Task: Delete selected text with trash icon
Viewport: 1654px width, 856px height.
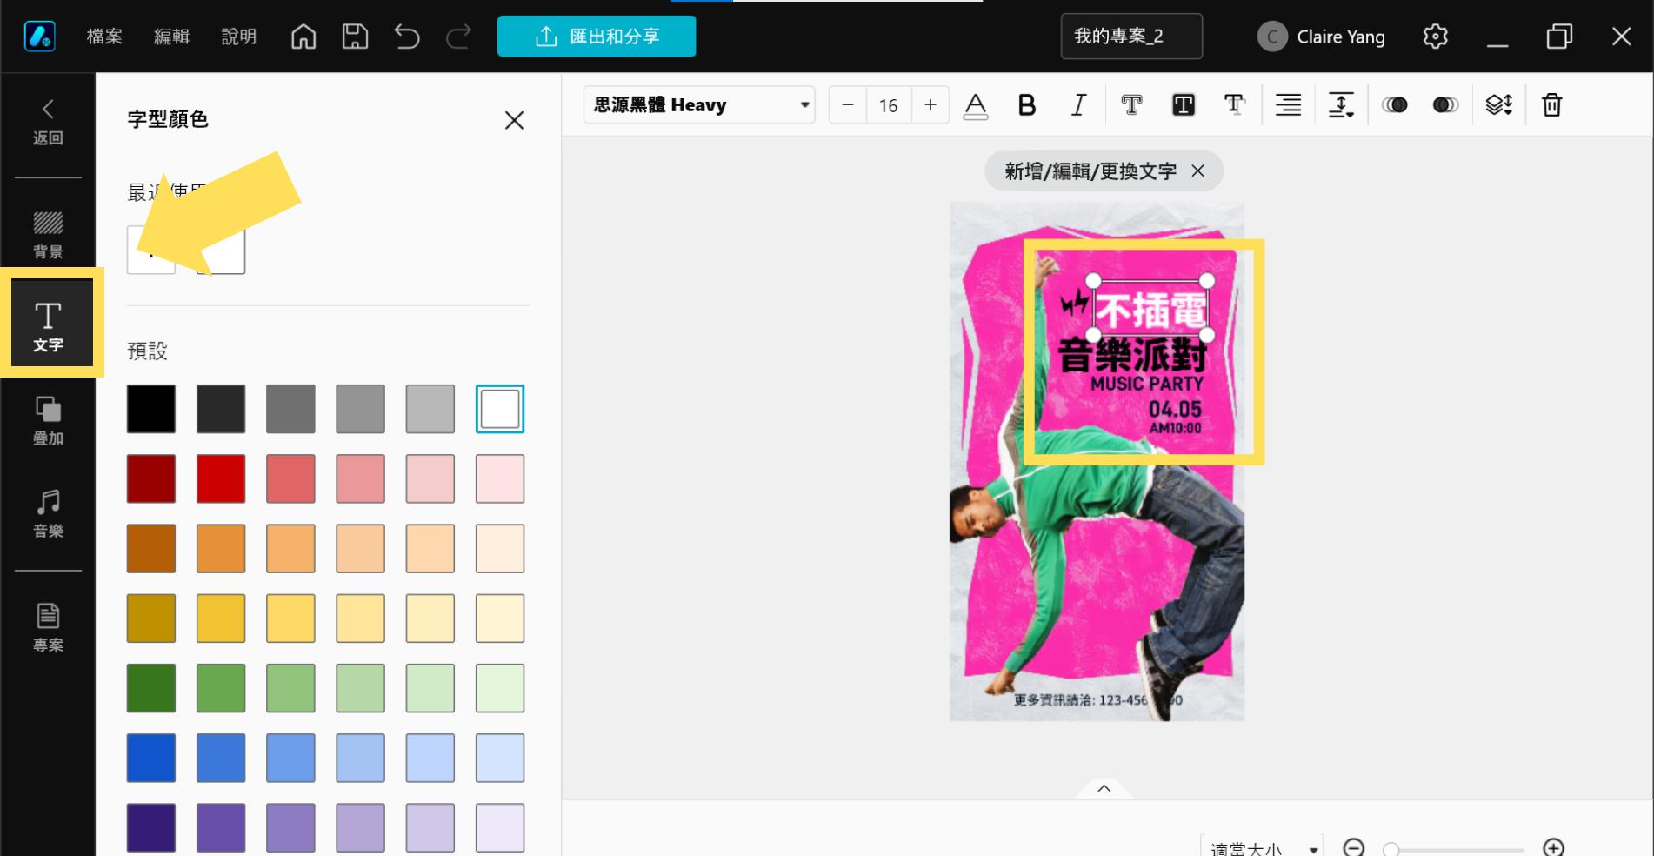Action: (x=1551, y=105)
